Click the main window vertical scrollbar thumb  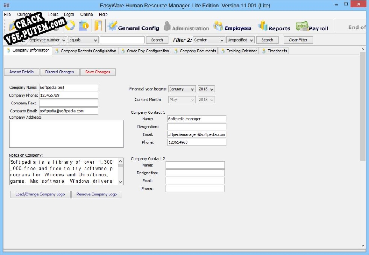[x=363, y=107]
